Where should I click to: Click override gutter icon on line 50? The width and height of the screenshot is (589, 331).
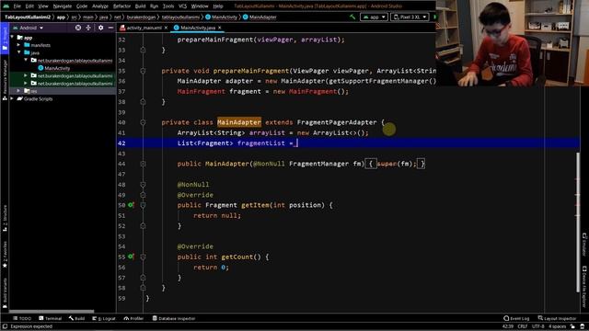click(131, 205)
